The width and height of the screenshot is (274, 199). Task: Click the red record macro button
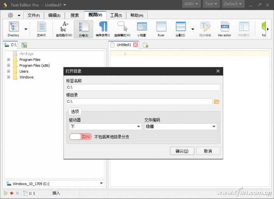pos(12,193)
